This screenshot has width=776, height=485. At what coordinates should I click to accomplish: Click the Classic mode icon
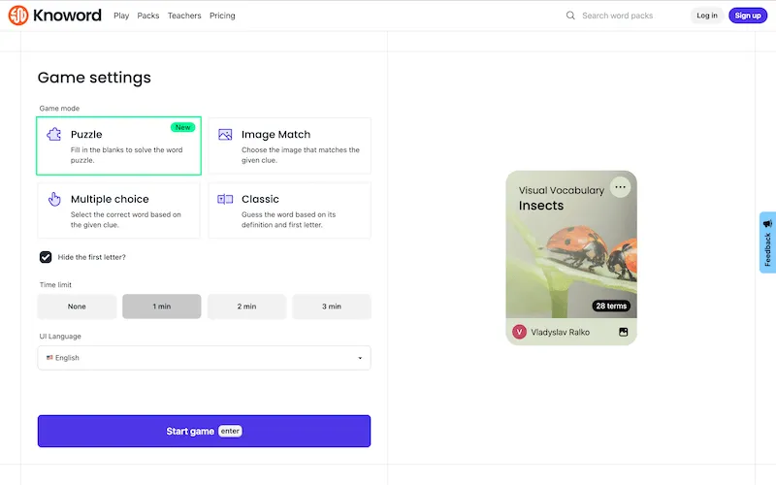tap(225, 199)
